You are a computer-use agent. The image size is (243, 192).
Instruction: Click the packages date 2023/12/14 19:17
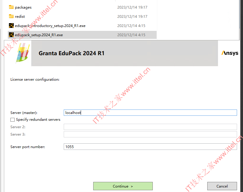[x=132, y=7]
